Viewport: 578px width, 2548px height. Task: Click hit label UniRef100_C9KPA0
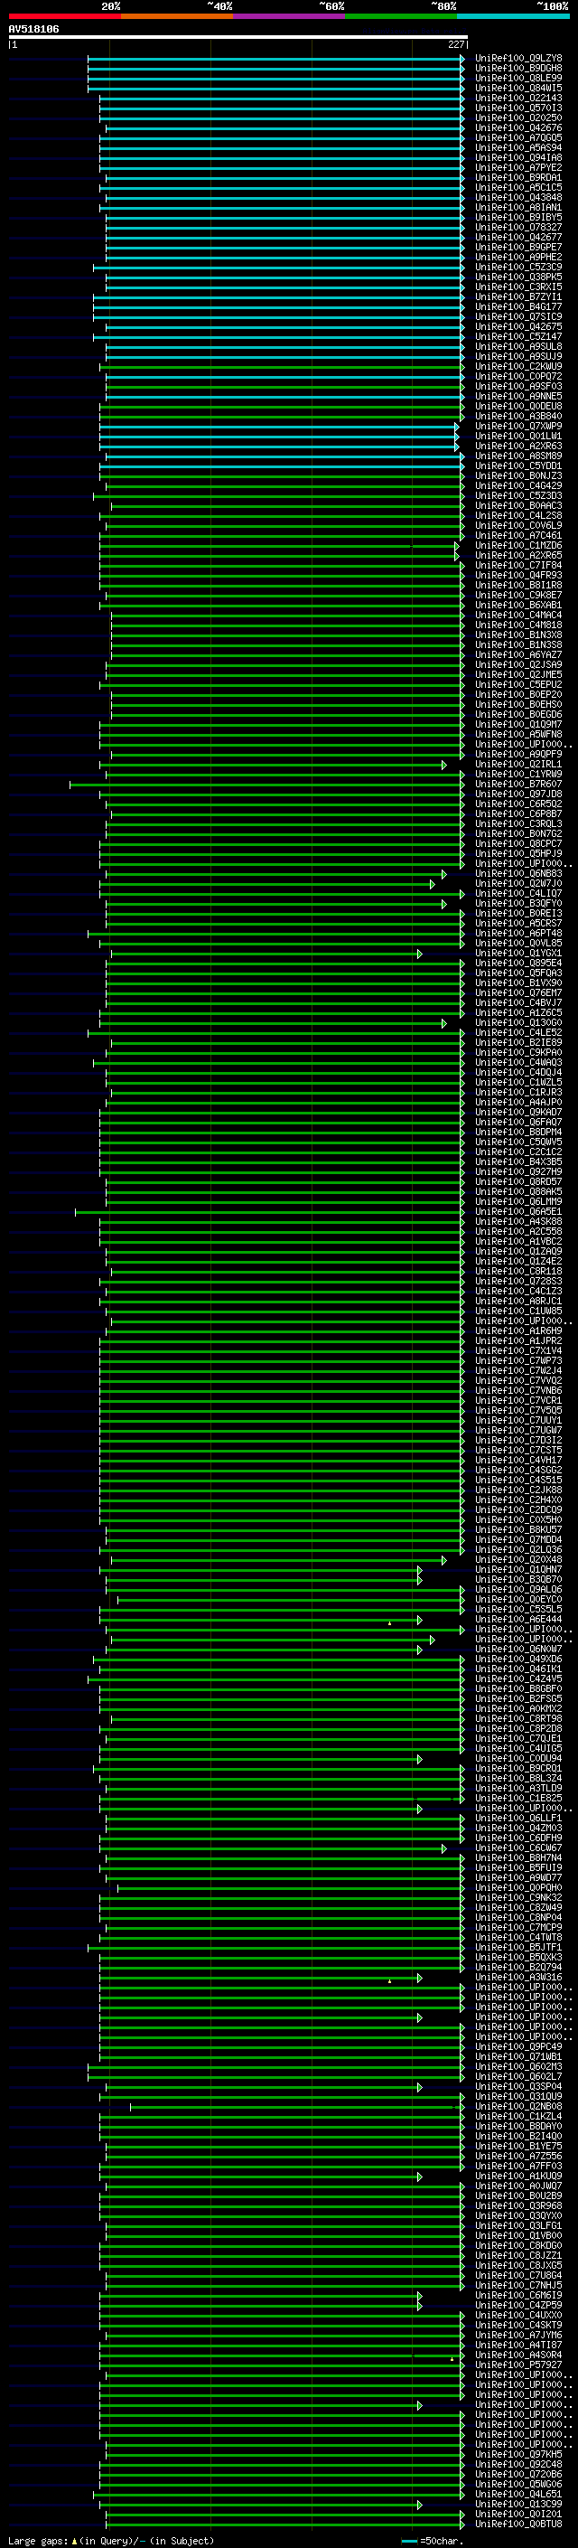click(x=518, y=1052)
